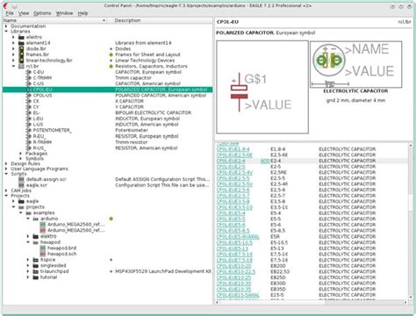Click the singlesided folder icon
Viewport: 416px width, 316px height.
click(36, 266)
